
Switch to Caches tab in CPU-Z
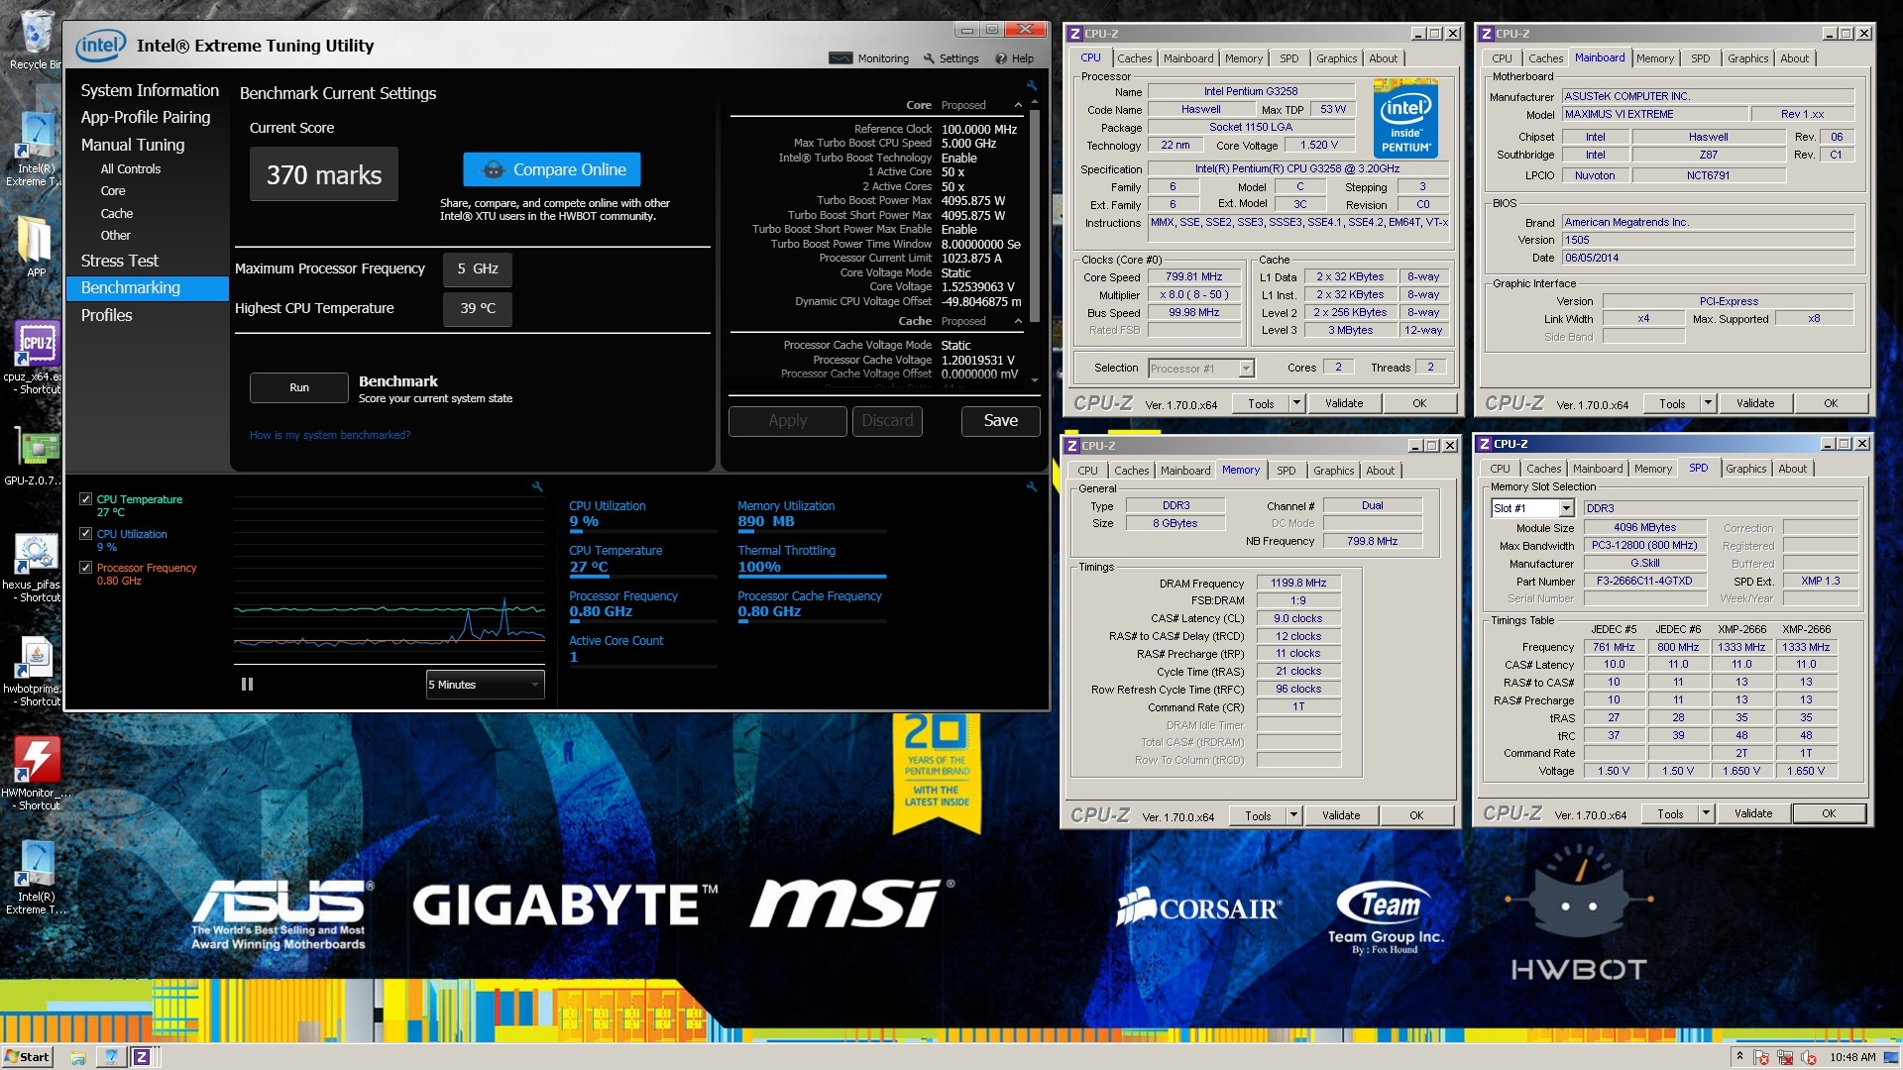[x=1134, y=58]
